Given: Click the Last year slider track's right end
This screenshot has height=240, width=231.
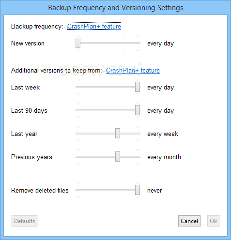Looking at the screenshot, I should point(139,134).
